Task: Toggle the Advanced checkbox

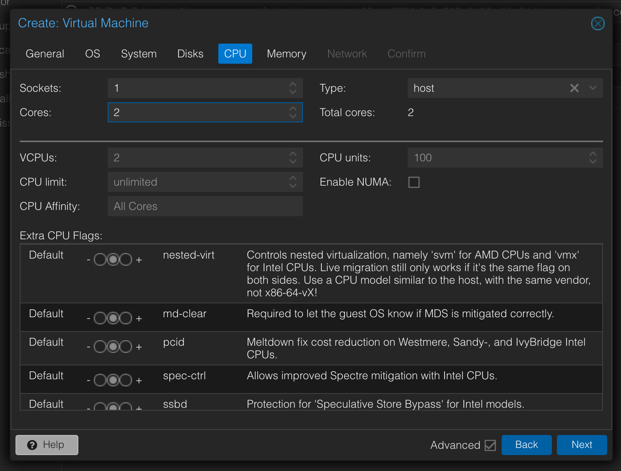Action: 490,445
